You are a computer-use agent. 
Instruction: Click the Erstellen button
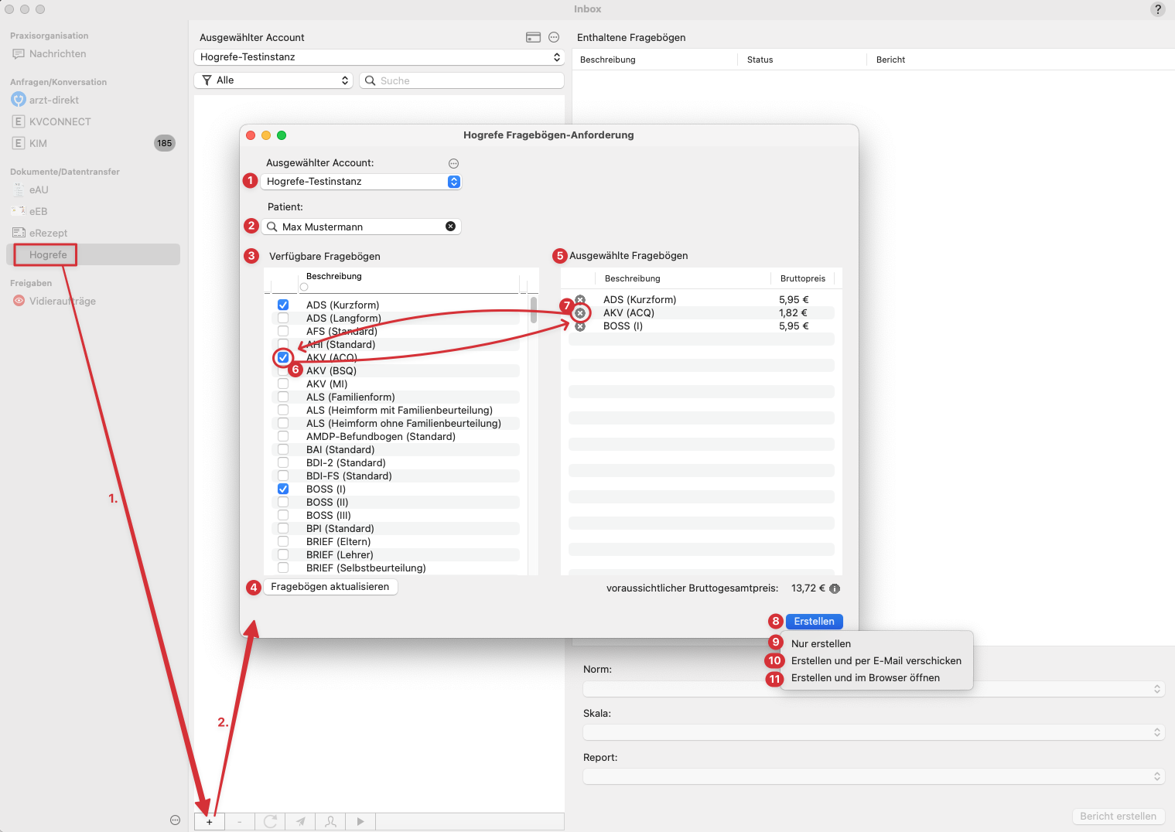coord(814,622)
